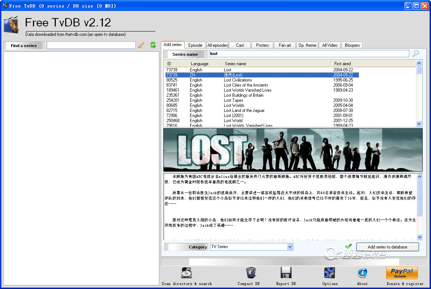Click the Compact DB trash icon
This screenshot has height=289, width=431.
[x=251, y=272]
